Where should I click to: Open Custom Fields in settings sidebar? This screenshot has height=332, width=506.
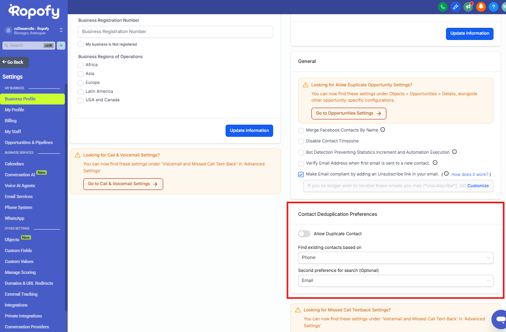(x=18, y=251)
